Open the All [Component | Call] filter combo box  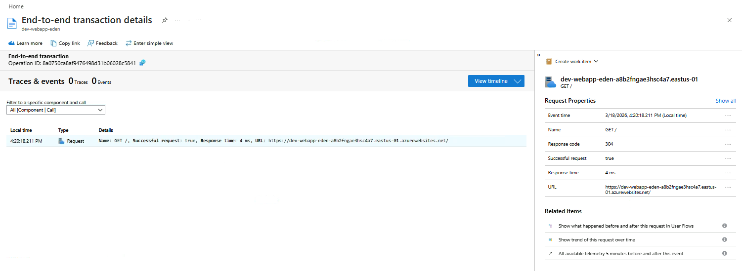point(56,110)
